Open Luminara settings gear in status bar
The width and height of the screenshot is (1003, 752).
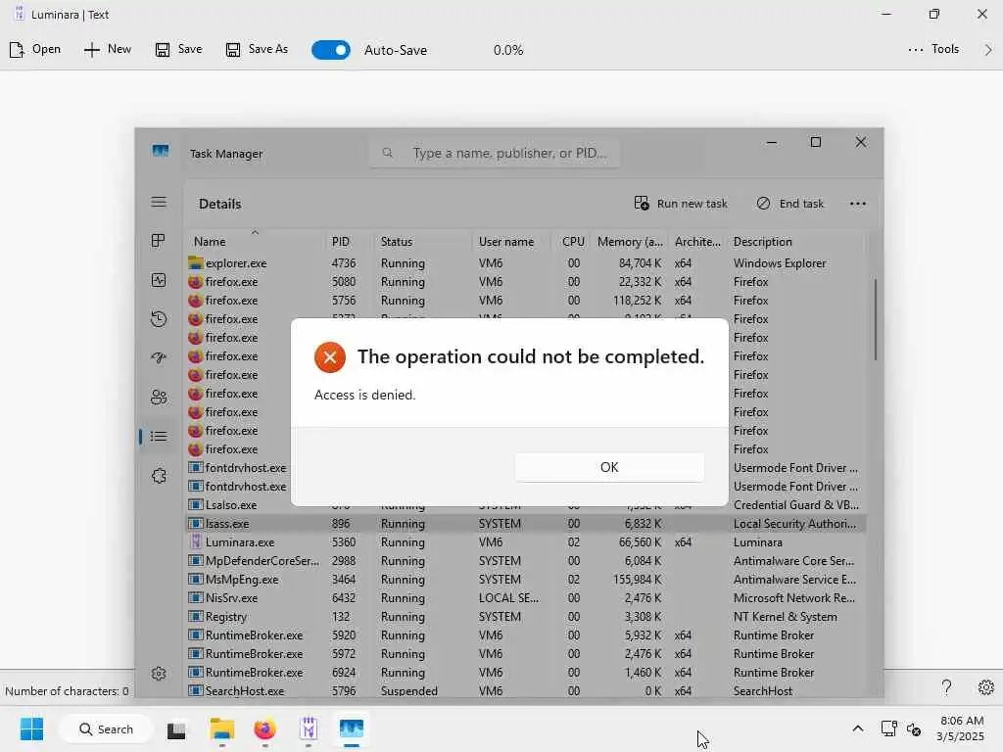[985, 687]
